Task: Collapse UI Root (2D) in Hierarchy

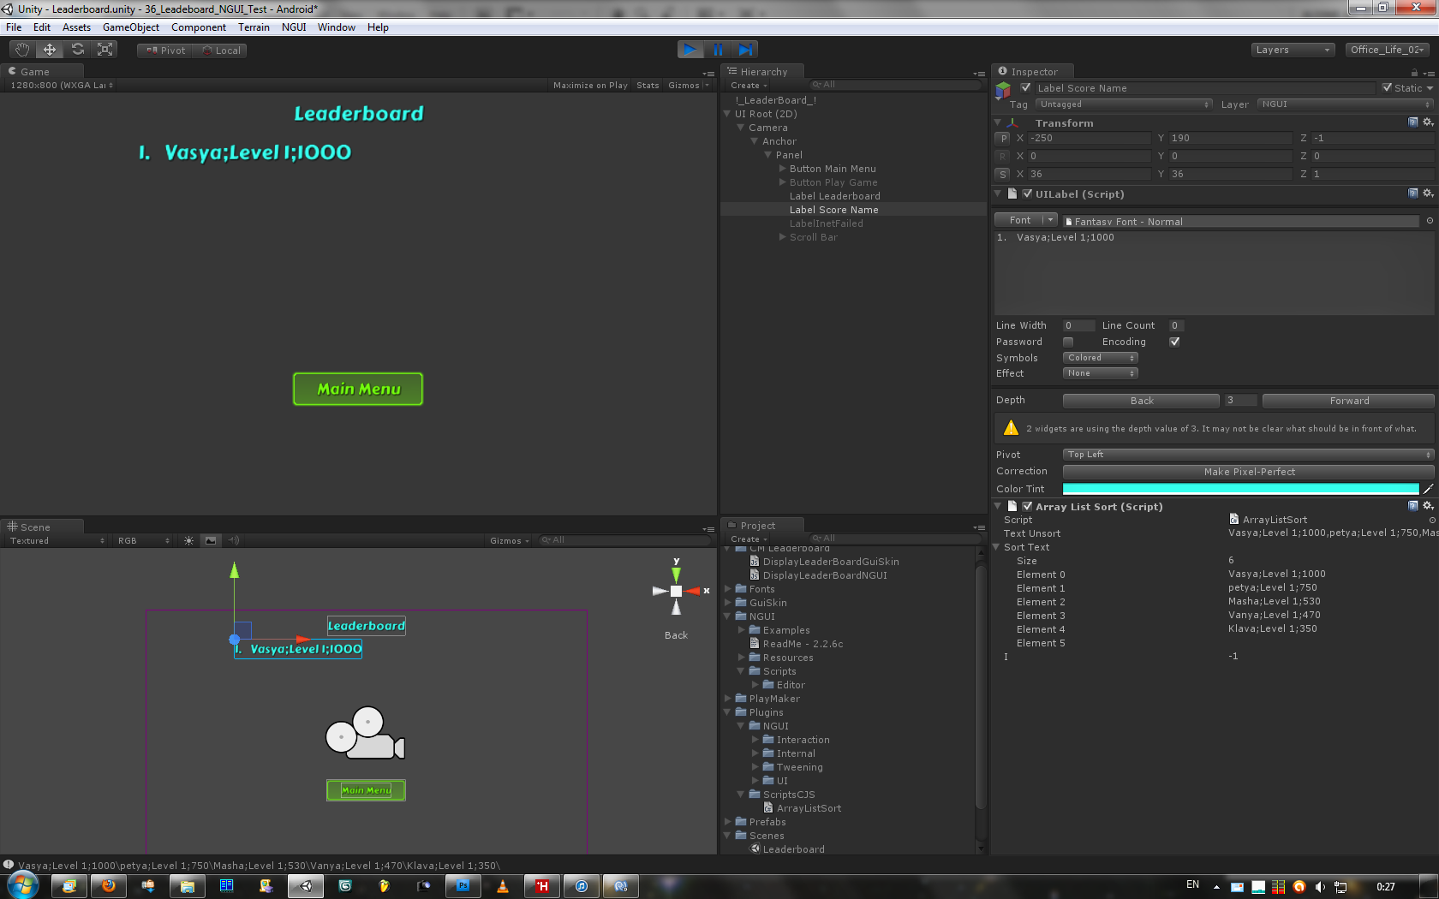Action: [727, 114]
